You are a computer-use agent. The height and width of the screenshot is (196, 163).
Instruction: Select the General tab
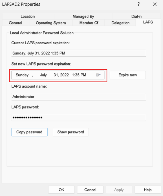coord(16,23)
